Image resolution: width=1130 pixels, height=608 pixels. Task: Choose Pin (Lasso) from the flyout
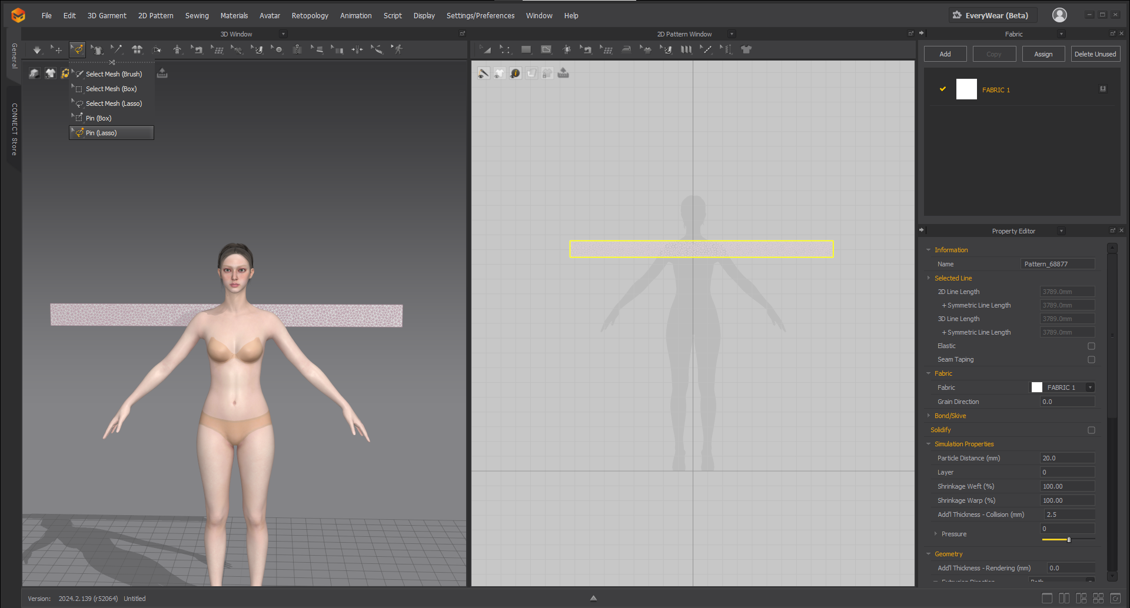(112, 133)
